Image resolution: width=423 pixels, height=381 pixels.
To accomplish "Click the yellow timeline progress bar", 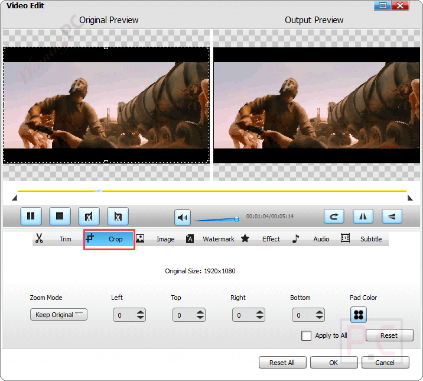I will pyautogui.click(x=212, y=190).
